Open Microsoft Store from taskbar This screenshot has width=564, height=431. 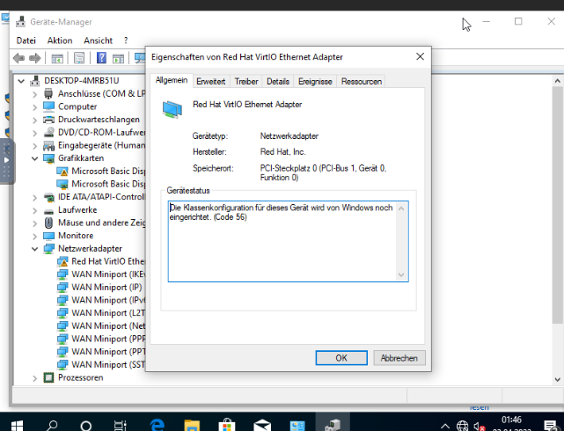tap(227, 425)
